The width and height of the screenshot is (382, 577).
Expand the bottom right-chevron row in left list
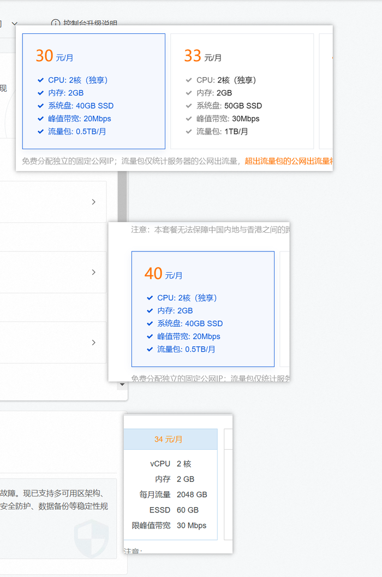point(93,343)
